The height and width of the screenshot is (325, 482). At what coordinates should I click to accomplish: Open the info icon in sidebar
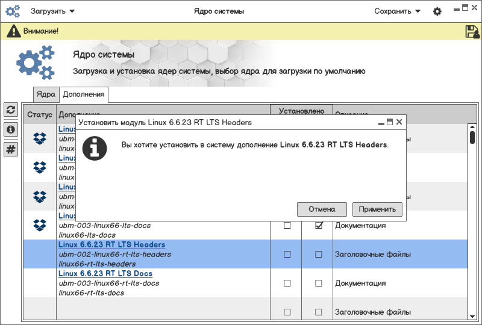[x=11, y=129]
